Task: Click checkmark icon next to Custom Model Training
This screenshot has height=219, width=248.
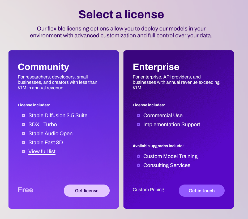Action: tap(138, 156)
